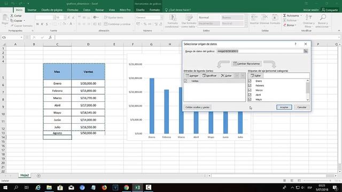Click Ordenar y filtrar icon

pyautogui.click(x=309, y=18)
